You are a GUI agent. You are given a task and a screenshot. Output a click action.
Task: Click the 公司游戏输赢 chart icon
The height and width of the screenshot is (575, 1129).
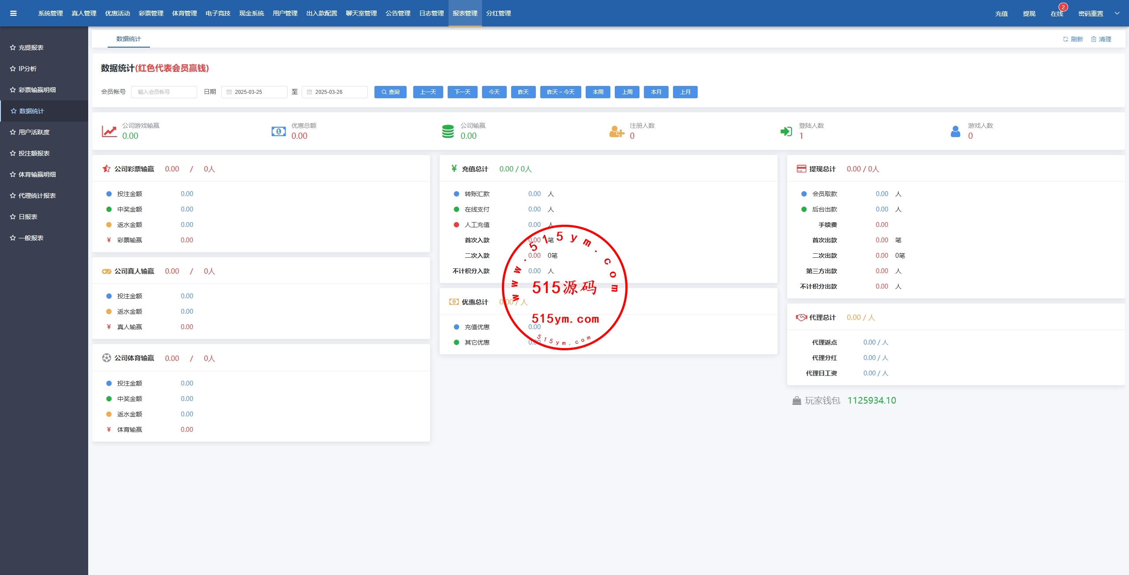[109, 131]
